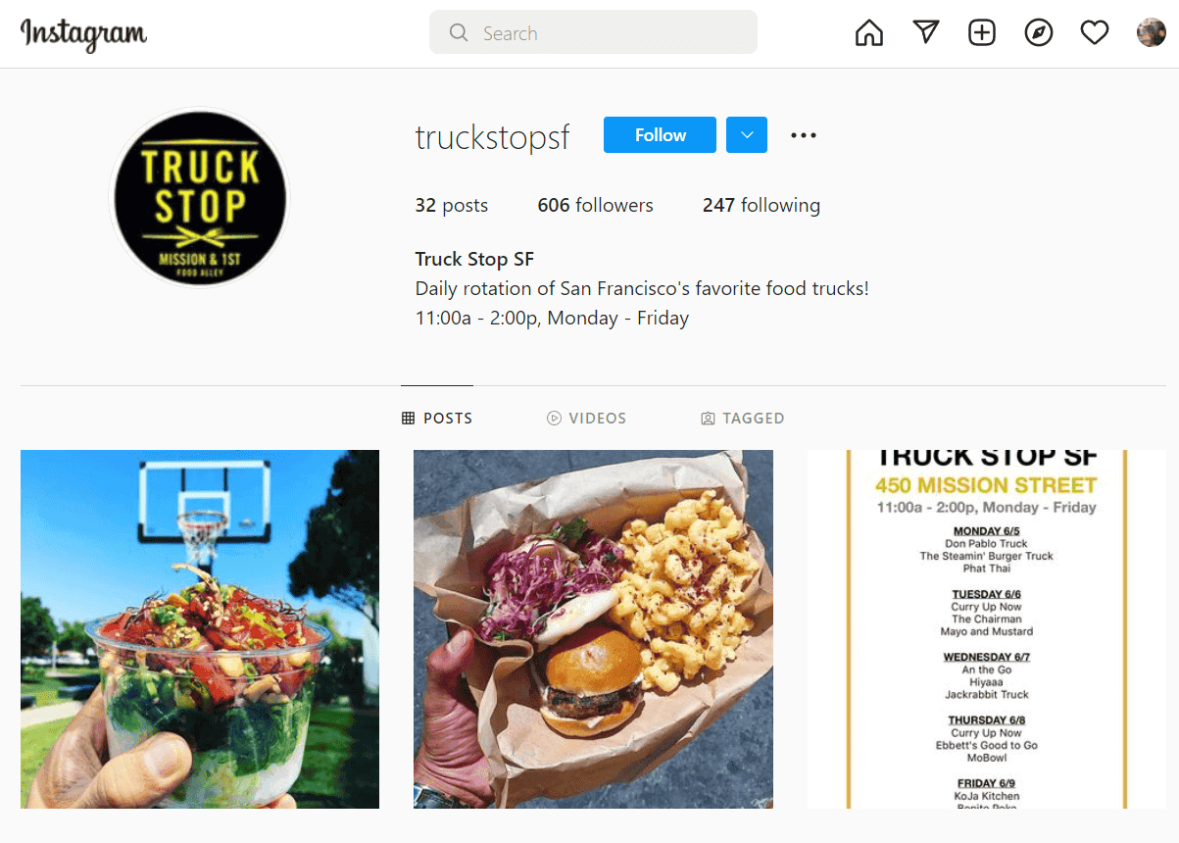Click the search magnifier icon

pos(459,33)
